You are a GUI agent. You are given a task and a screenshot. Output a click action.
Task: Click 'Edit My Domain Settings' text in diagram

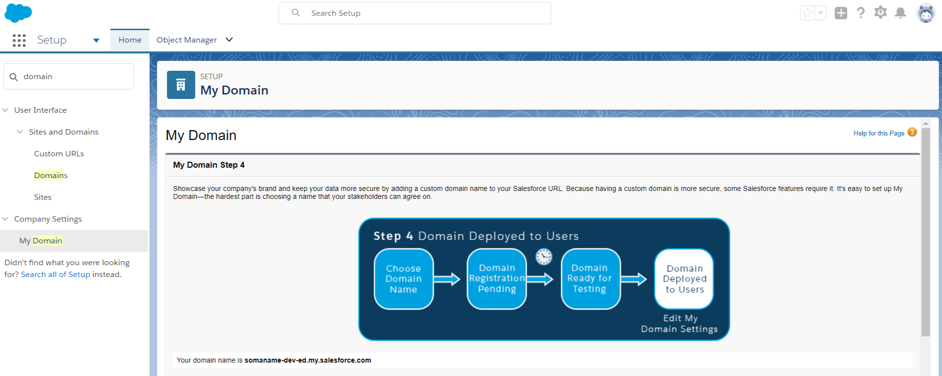click(x=679, y=324)
